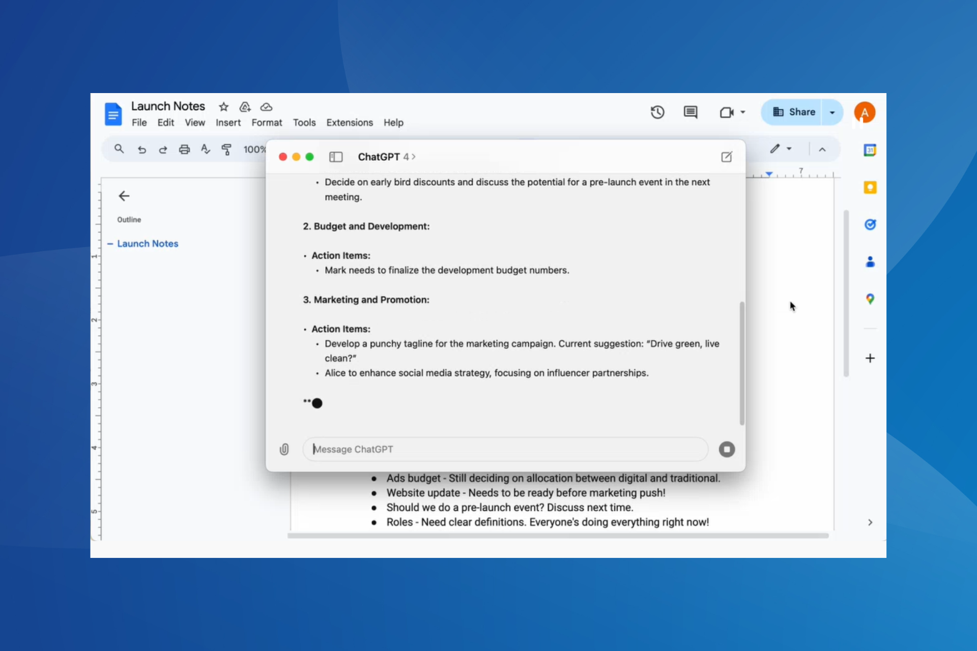Click the right indent marker on ruler
This screenshot has width=977, height=651.
click(x=769, y=174)
